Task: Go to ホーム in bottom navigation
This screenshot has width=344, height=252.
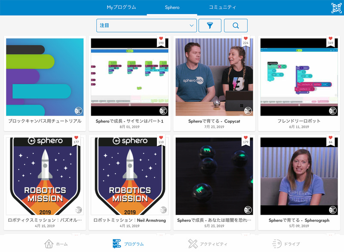Action: click(x=56, y=244)
